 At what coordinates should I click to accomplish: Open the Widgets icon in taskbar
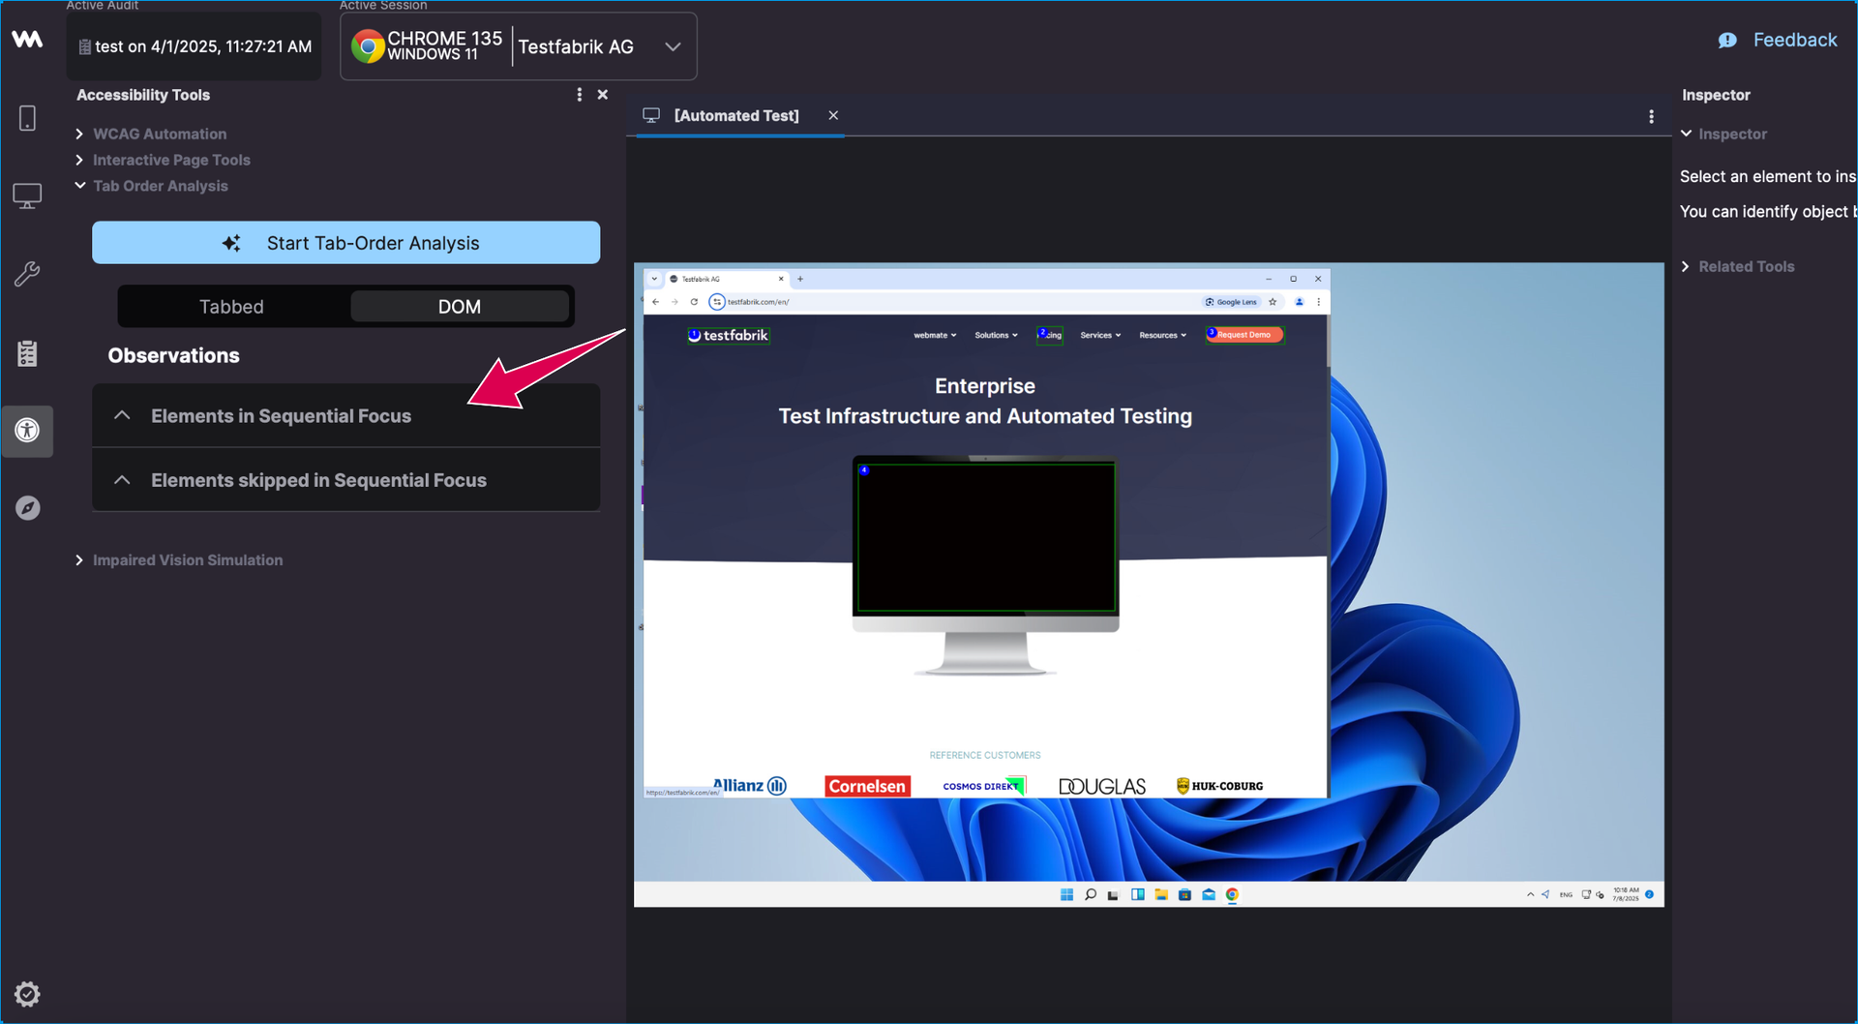[1138, 894]
